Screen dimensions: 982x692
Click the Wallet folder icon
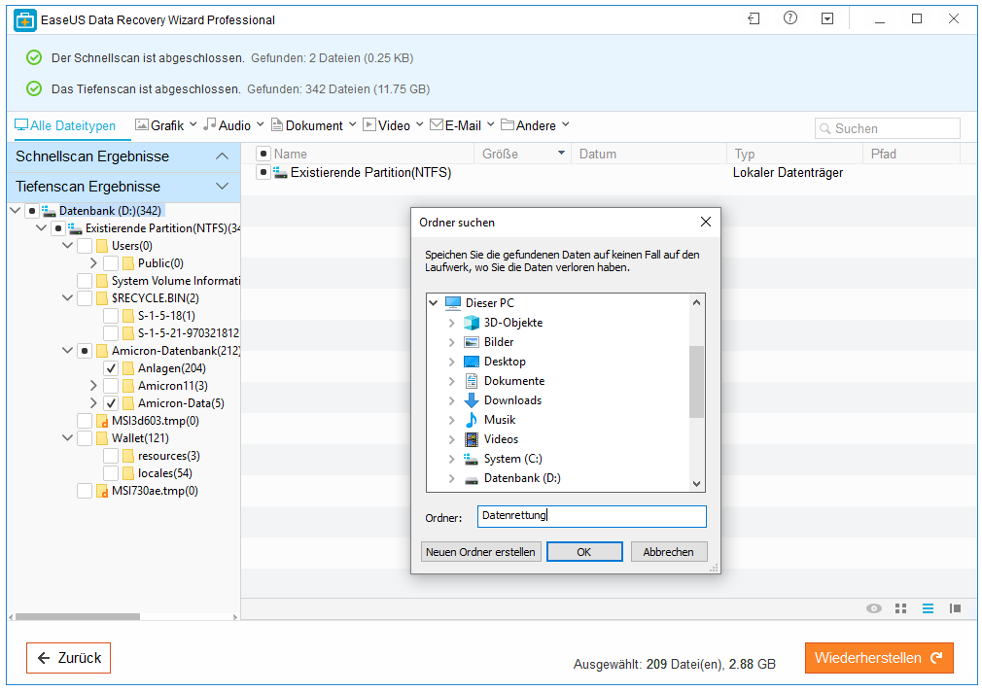(x=102, y=438)
